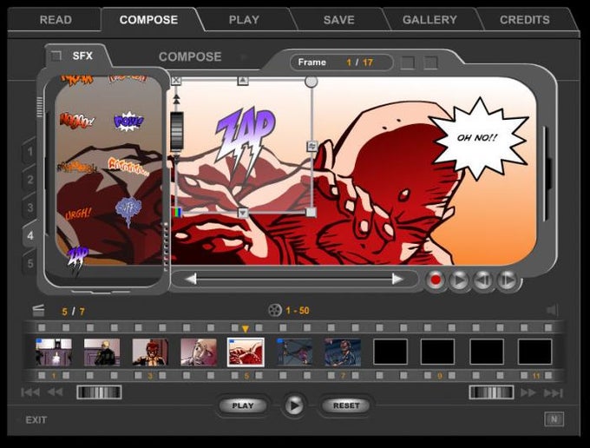Click right filmstrip scroll wheel
The height and width of the screenshot is (448, 590).
tap(491, 392)
